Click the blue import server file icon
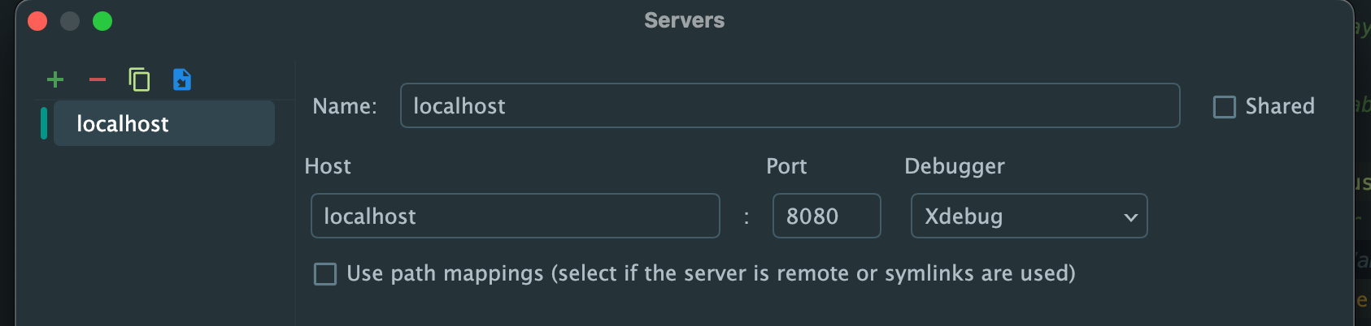Screen dimensions: 1371x326 click(x=182, y=79)
